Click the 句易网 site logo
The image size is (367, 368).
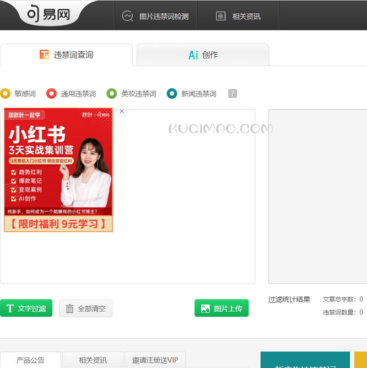[48, 14]
